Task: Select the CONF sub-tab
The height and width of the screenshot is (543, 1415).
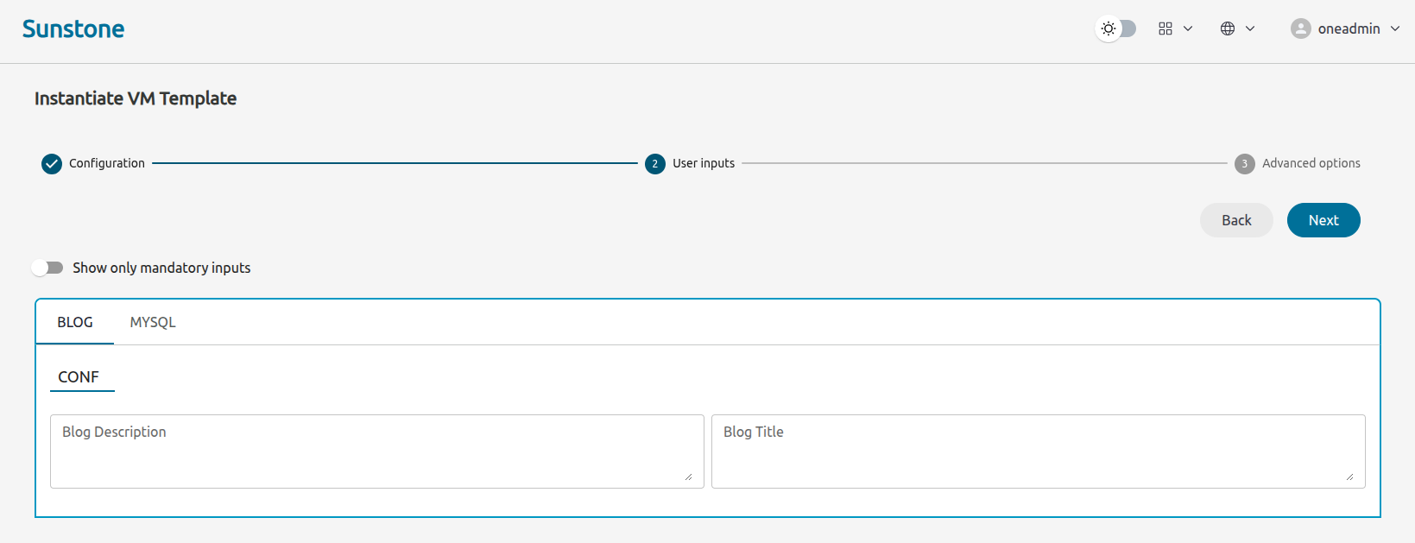Action: tap(79, 377)
